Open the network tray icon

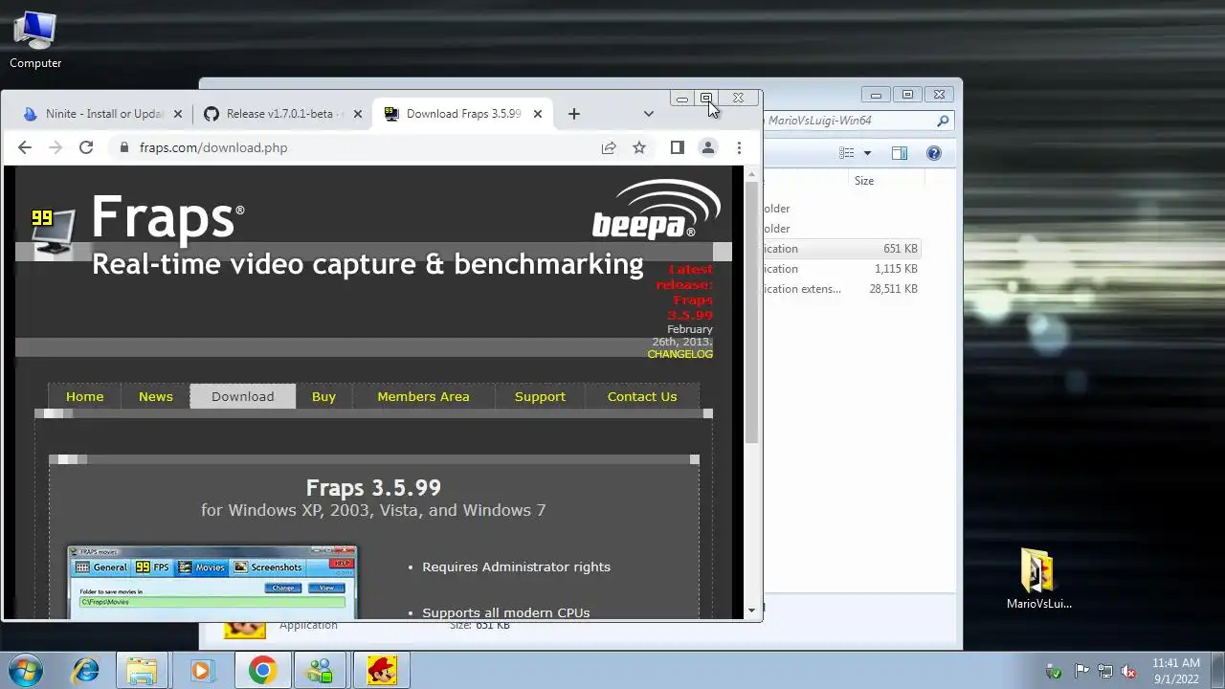[1105, 671]
